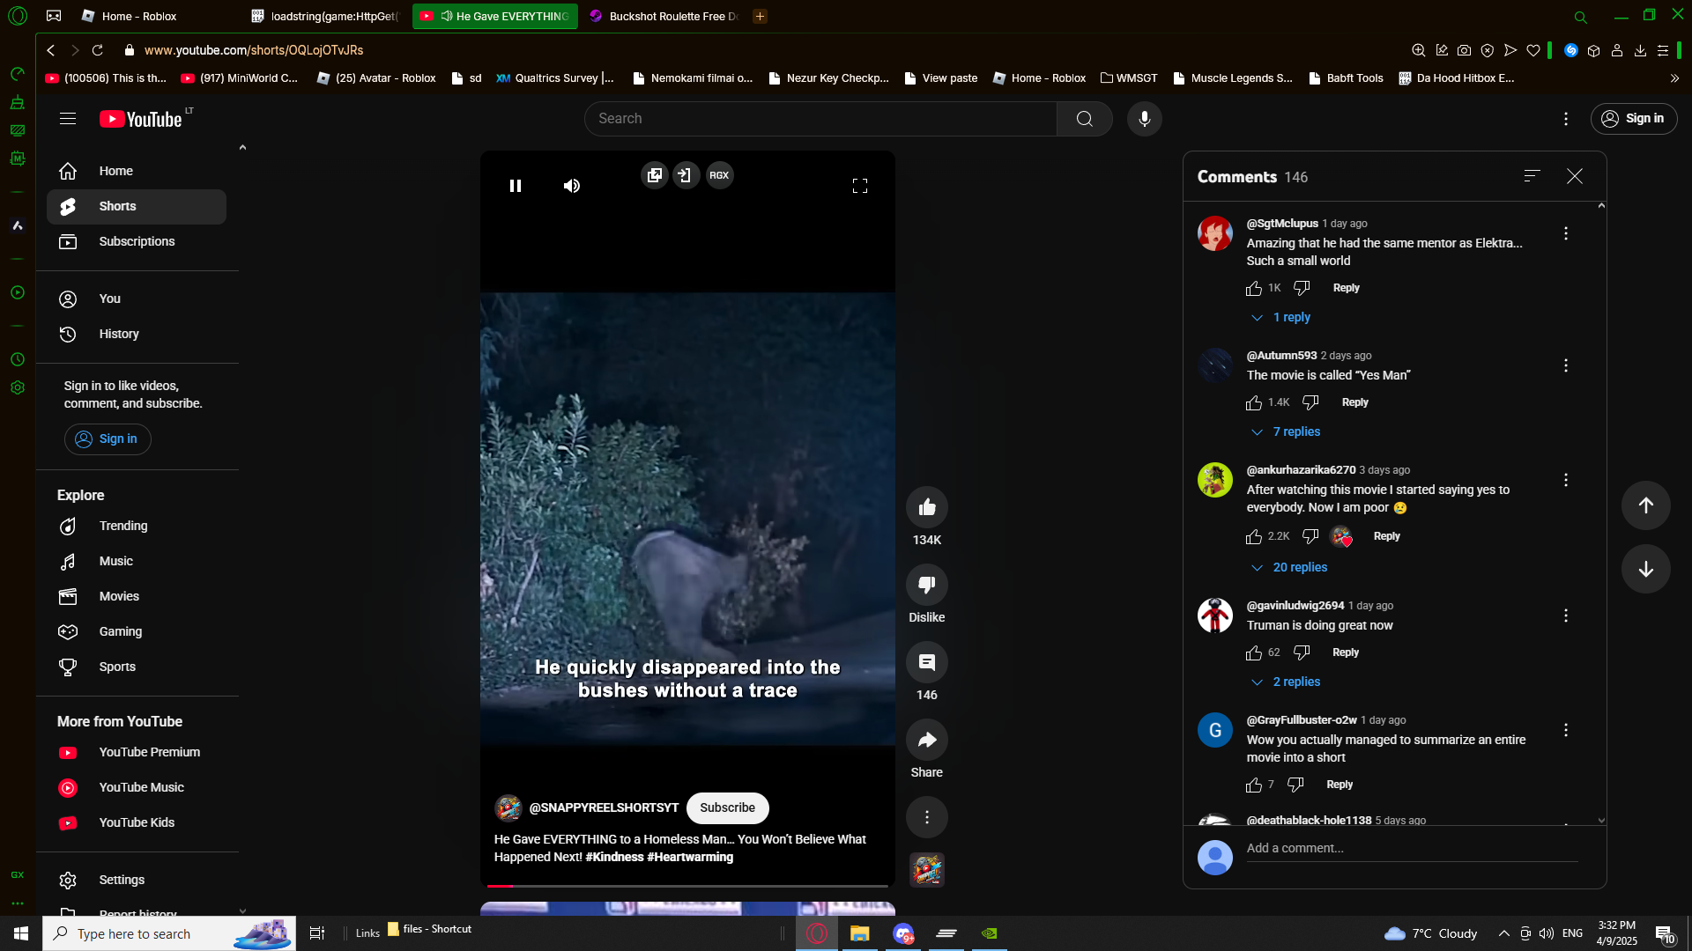Search with your voice microphone
The image size is (1692, 951).
pos(1145,119)
